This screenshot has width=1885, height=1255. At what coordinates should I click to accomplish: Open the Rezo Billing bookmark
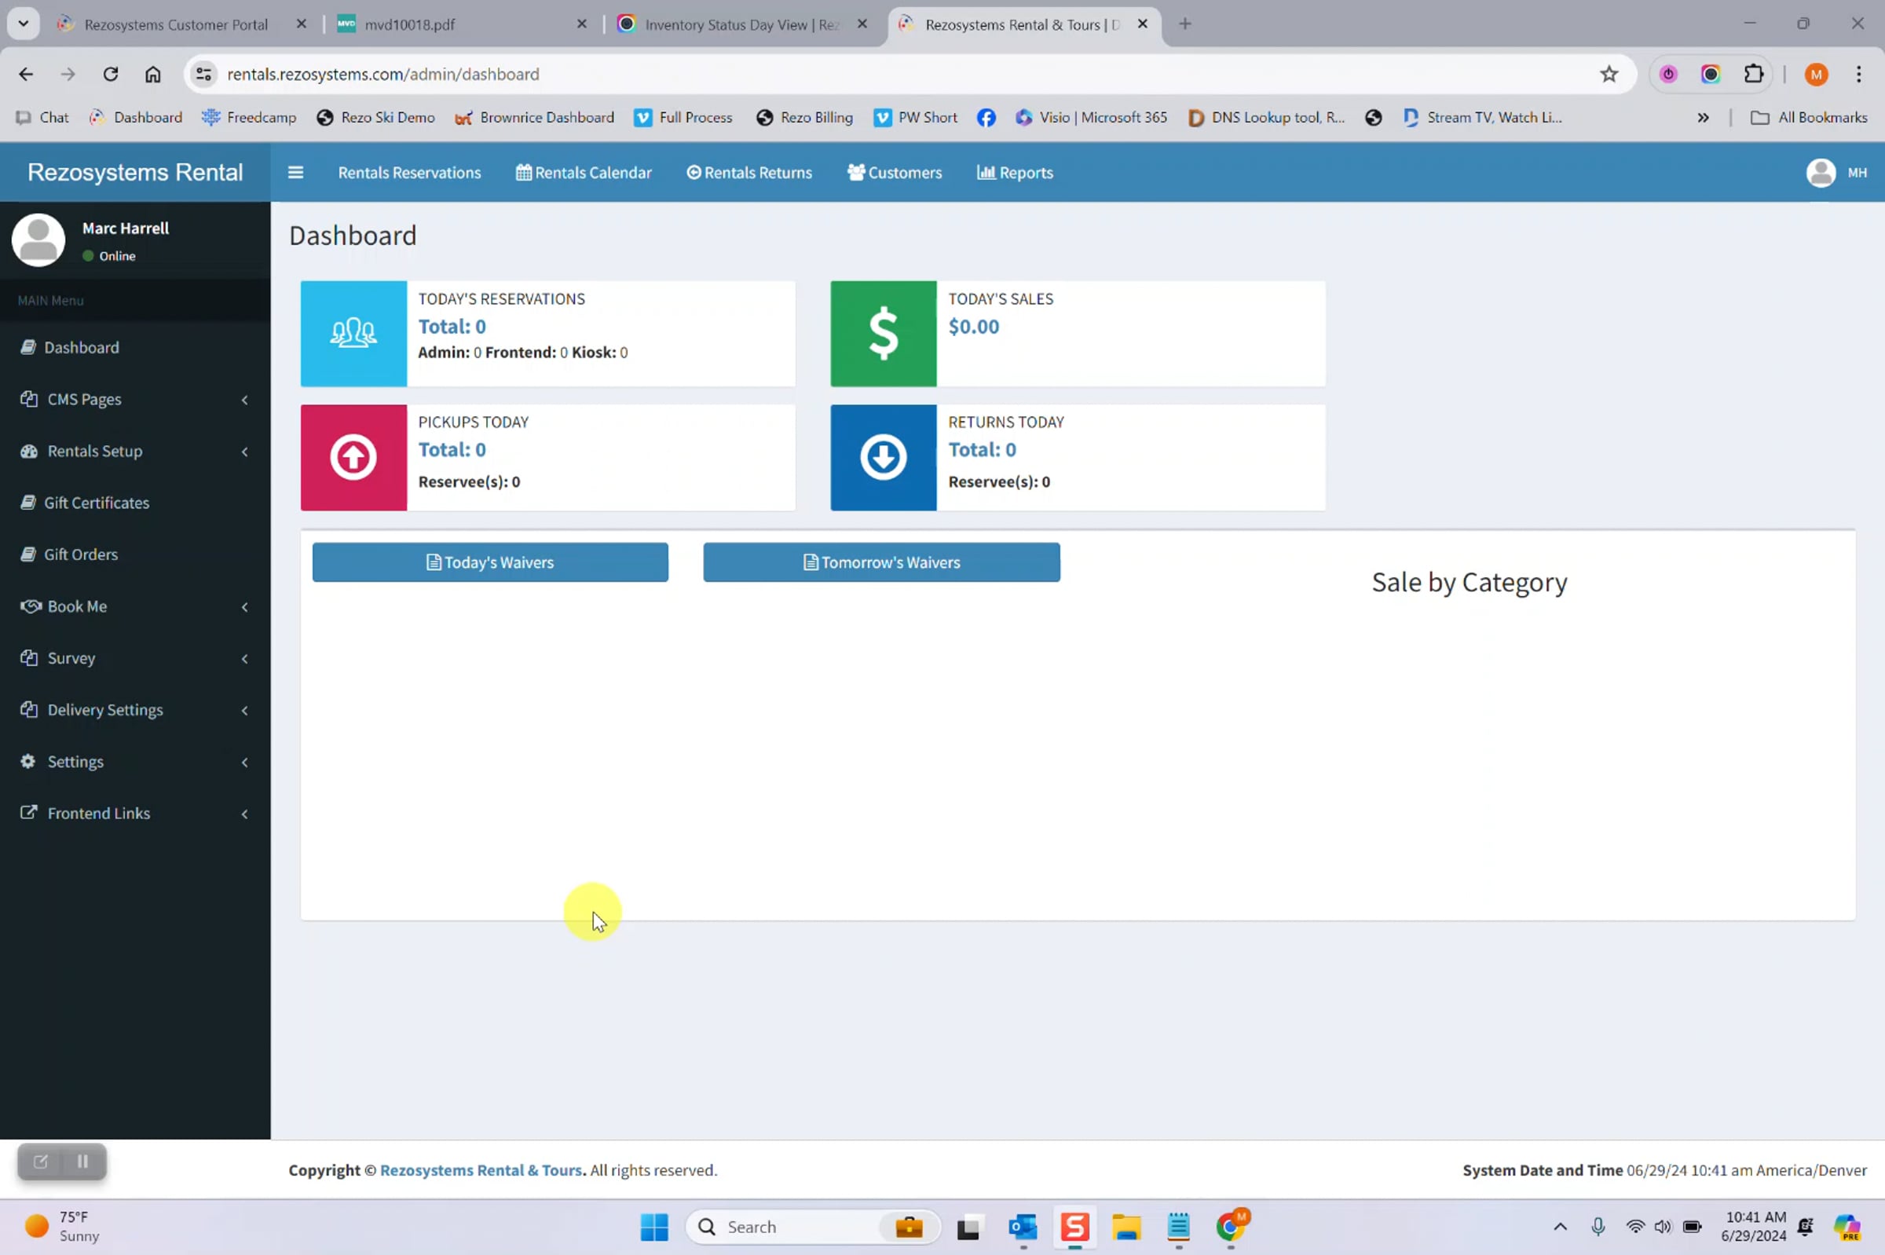click(804, 118)
